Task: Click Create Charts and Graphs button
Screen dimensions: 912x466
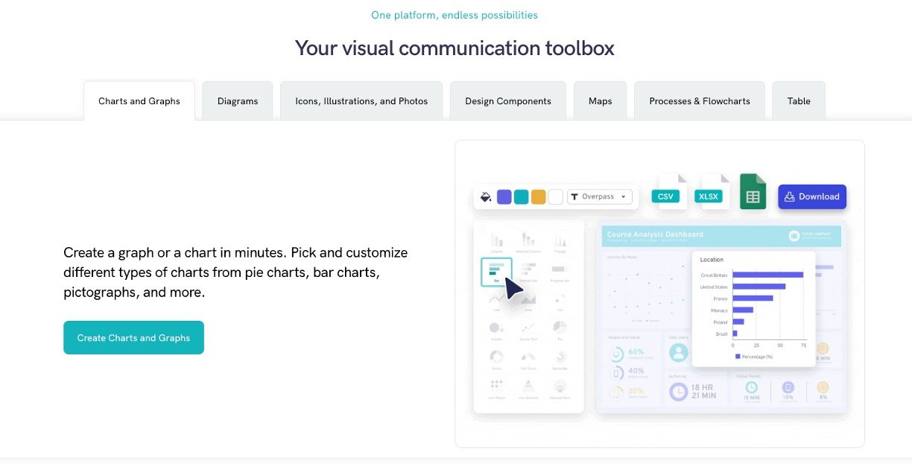Action: click(x=133, y=338)
